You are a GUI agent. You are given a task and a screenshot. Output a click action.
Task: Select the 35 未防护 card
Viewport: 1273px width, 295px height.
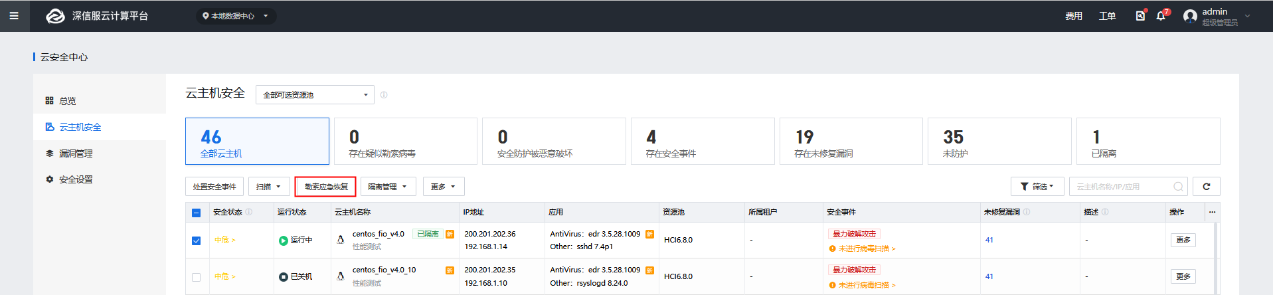click(x=999, y=142)
